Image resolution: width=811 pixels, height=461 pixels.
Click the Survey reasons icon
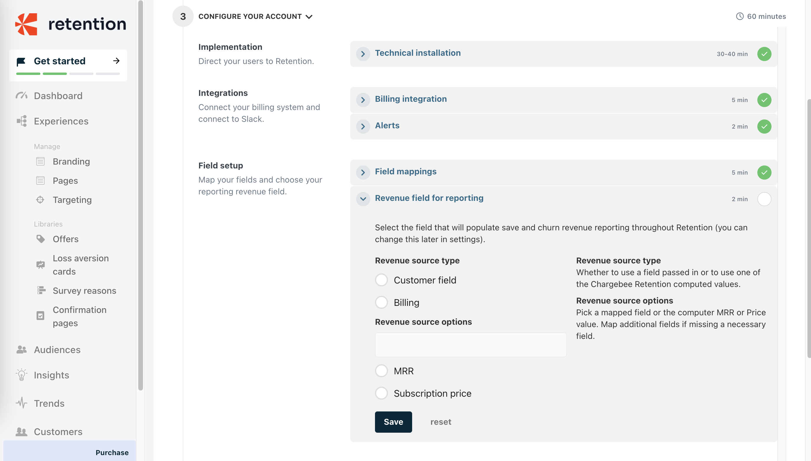click(41, 290)
